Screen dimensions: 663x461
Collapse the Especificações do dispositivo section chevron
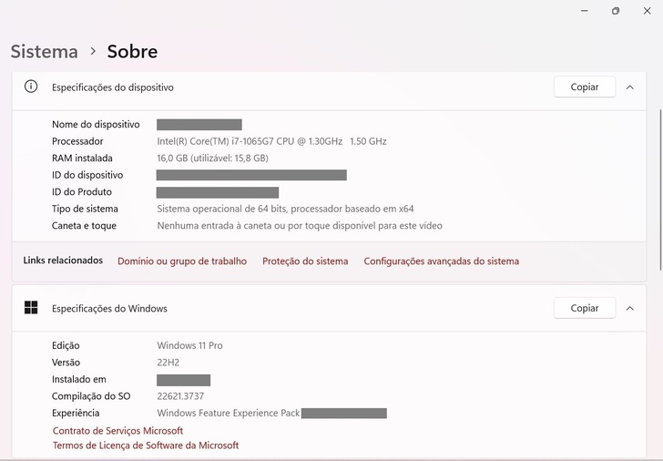tap(629, 87)
